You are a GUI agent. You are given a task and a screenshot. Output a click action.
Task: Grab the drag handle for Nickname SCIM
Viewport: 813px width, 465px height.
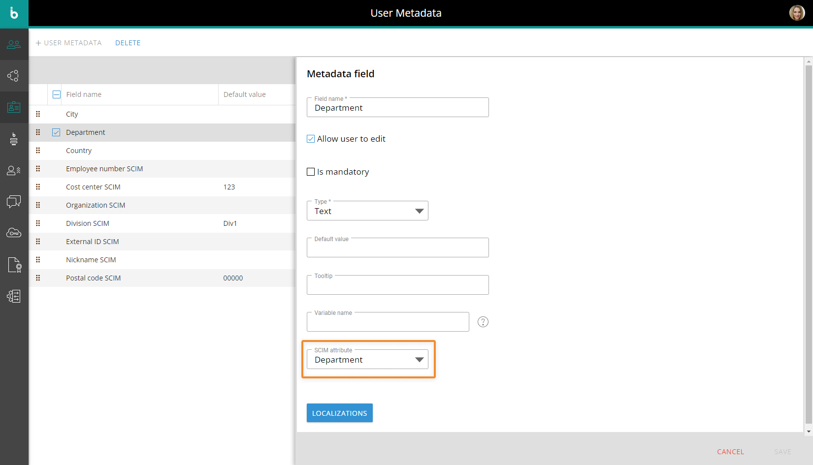38,260
